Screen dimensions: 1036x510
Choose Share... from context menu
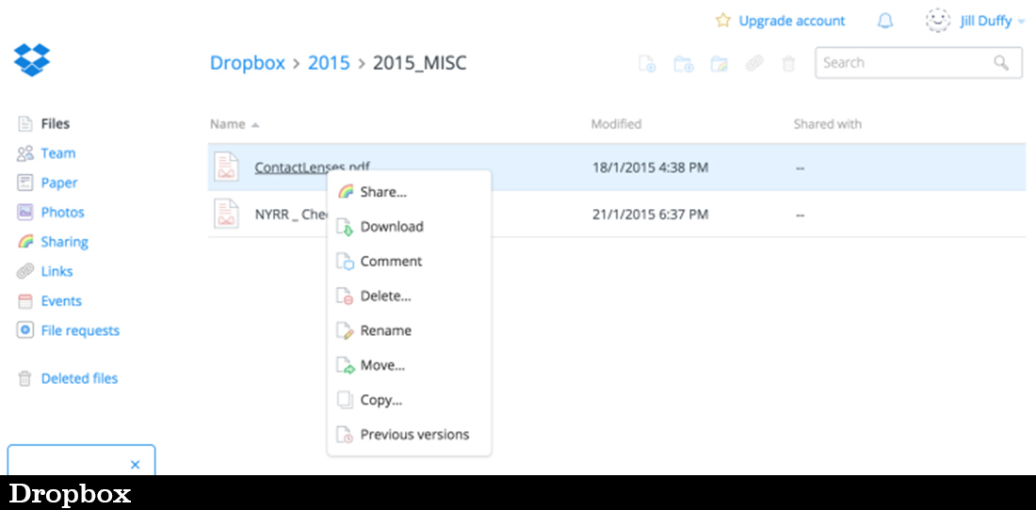coord(409,192)
